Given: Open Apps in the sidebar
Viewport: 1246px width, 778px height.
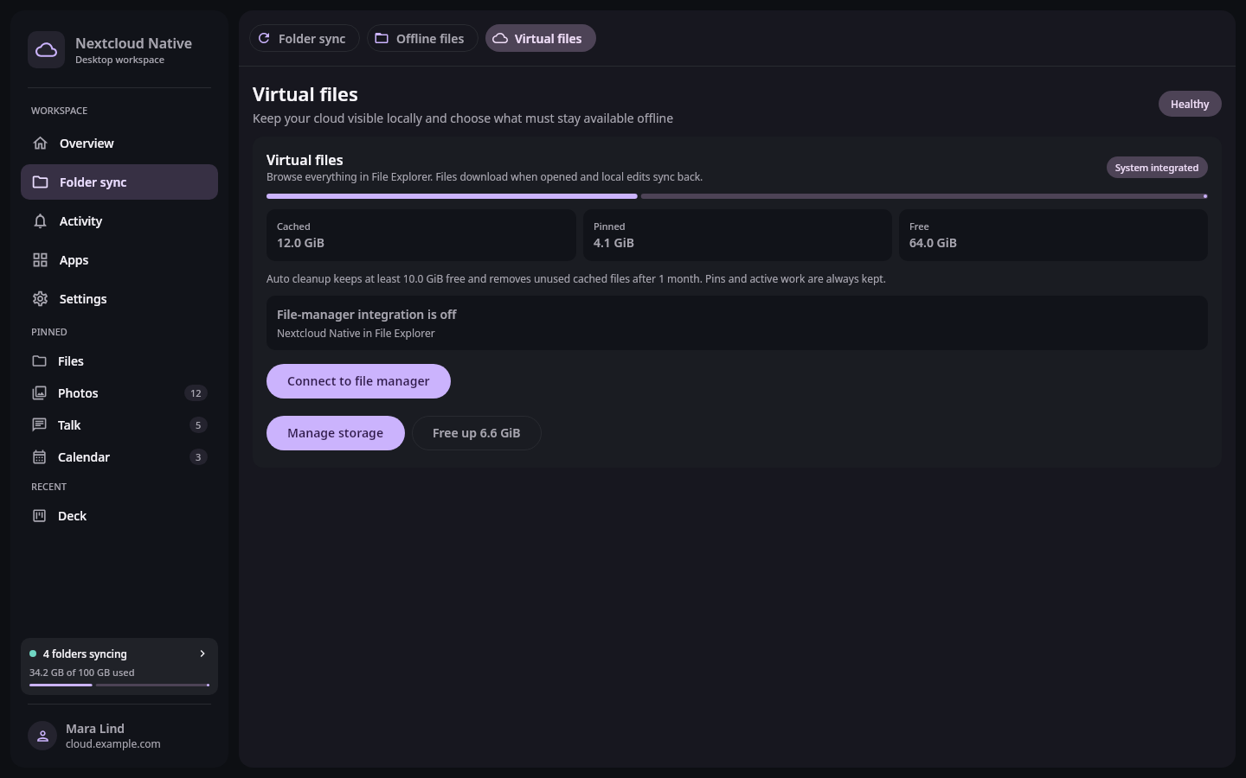Looking at the screenshot, I should pos(119,260).
